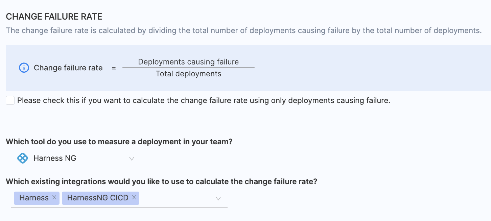The height and width of the screenshot is (221, 491).
Task: Click the CHANGE FAILURE RATE heading
Action: 54,17
